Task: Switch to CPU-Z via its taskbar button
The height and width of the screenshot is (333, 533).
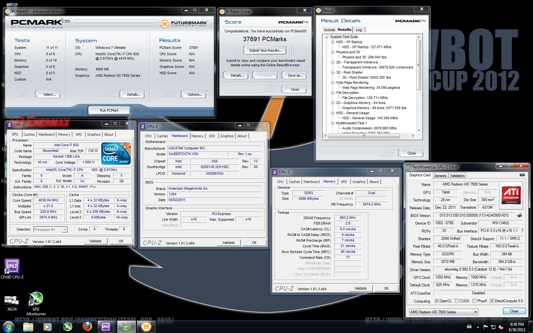Action: (x=106, y=327)
